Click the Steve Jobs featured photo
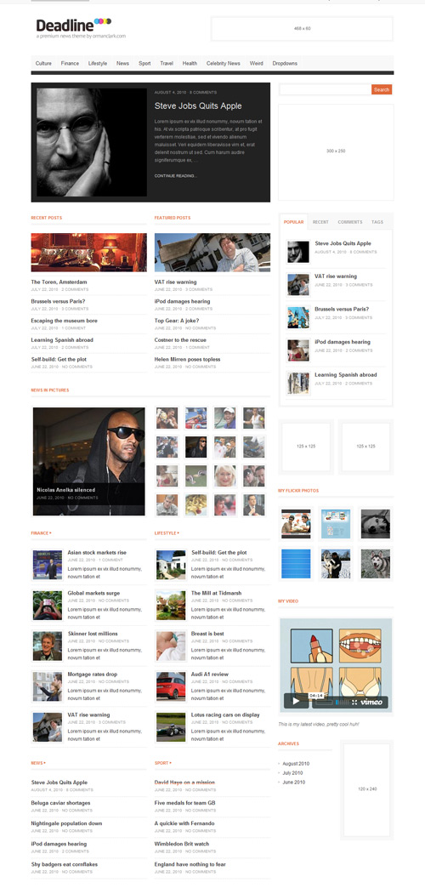Image resolution: width=425 pixels, height=888 pixels. click(x=92, y=142)
